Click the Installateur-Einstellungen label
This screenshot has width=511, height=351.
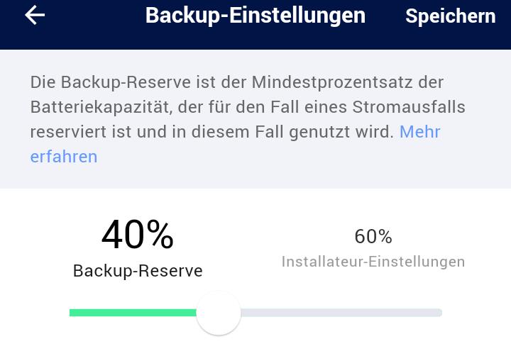point(373,262)
